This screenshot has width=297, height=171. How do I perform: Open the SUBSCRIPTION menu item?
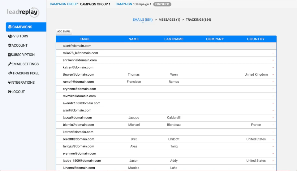pyautogui.click(x=23, y=55)
